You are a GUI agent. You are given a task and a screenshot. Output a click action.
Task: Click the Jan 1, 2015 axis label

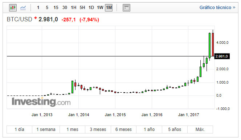115,115
